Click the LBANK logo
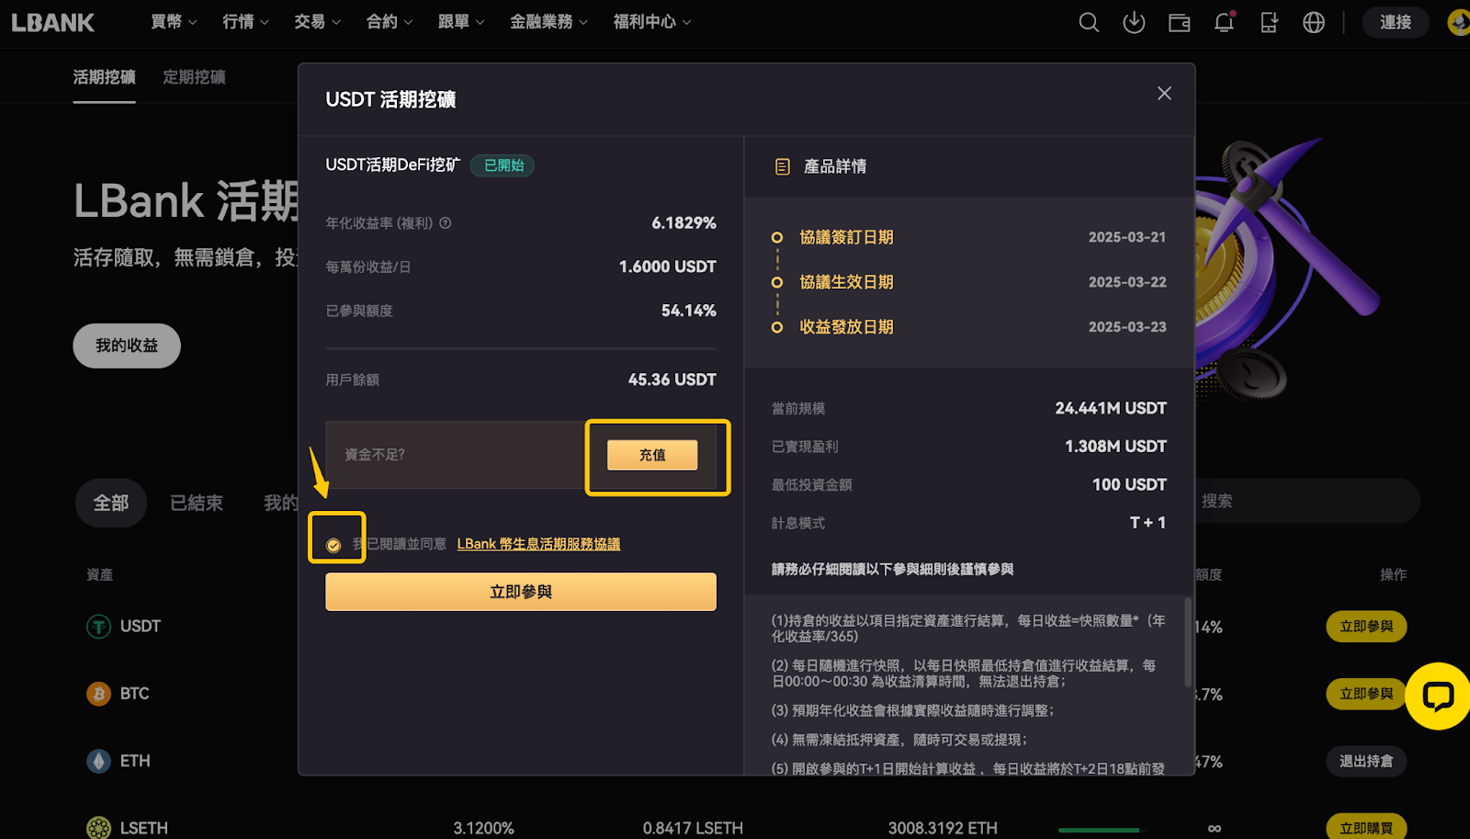 [52, 22]
